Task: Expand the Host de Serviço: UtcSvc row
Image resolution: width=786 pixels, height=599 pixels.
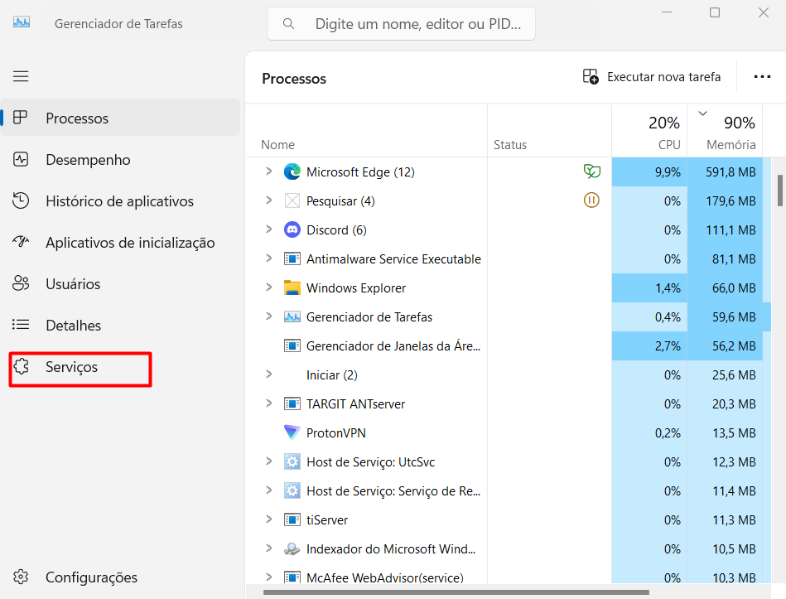Action: coord(268,461)
